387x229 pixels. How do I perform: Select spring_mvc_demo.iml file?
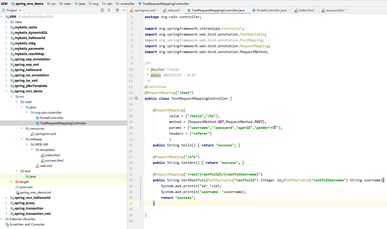point(36,192)
